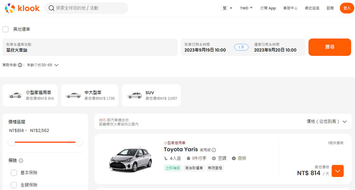This screenshot has width=355, height=190.
Task: Click the NT$ 814 price
Action: (x=309, y=173)
